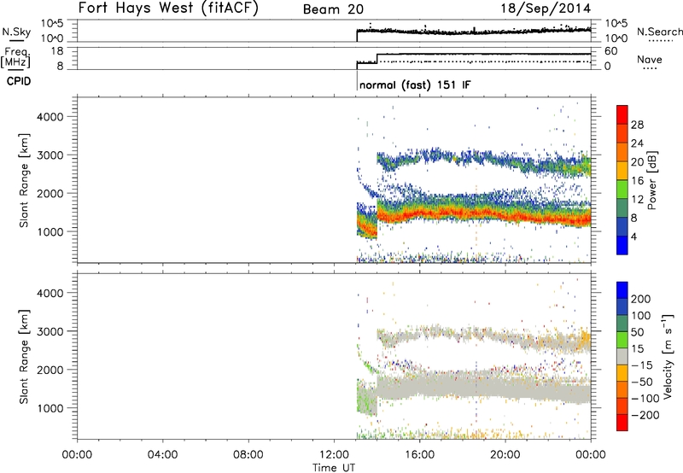Select the Freq. [MHz] label
This screenshot has height=473, width=683.
[15, 57]
